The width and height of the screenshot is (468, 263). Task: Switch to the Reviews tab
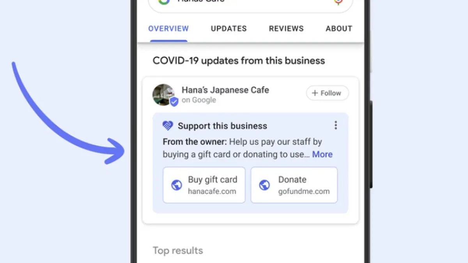tap(286, 28)
